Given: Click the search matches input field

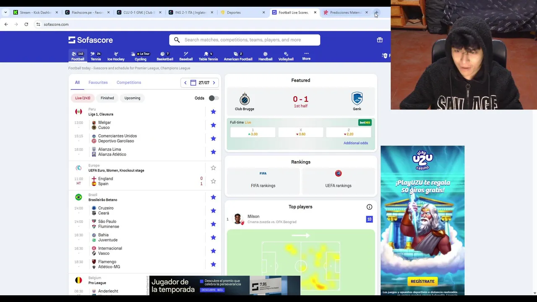Looking at the screenshot, I should (x=245, y=40).
